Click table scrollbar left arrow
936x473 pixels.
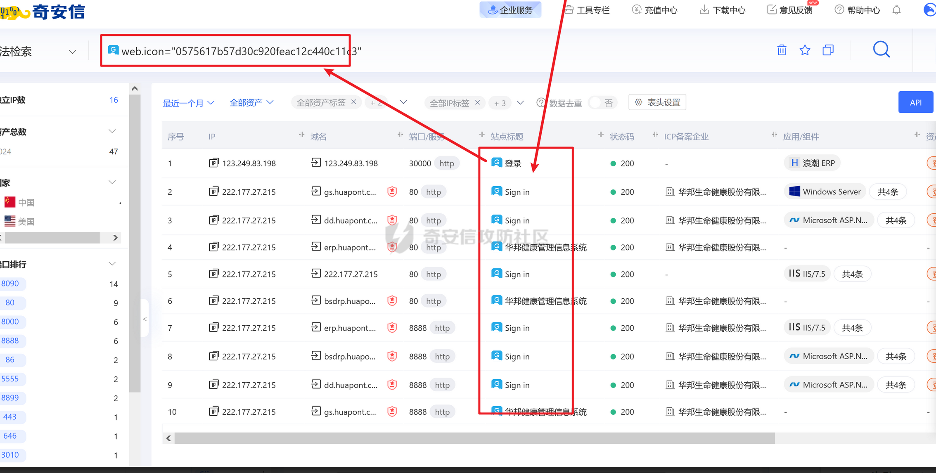pos(168,438)
